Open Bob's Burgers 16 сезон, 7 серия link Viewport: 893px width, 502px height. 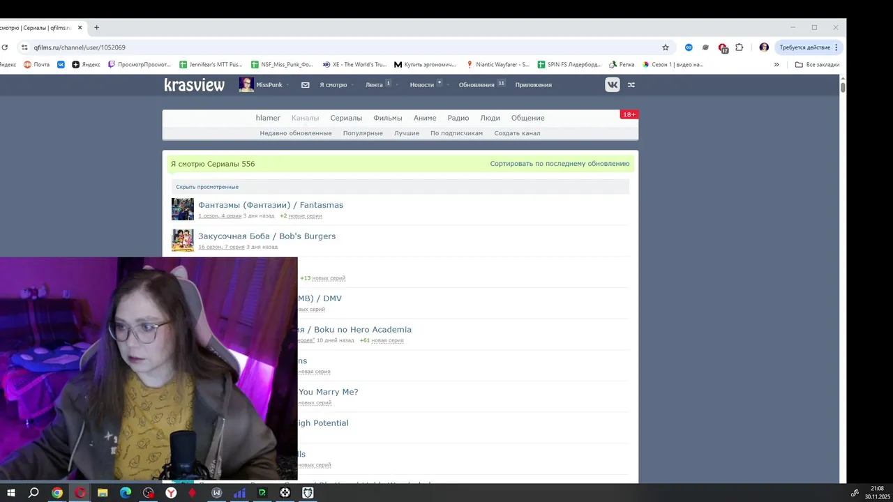[x=221, y=247]
